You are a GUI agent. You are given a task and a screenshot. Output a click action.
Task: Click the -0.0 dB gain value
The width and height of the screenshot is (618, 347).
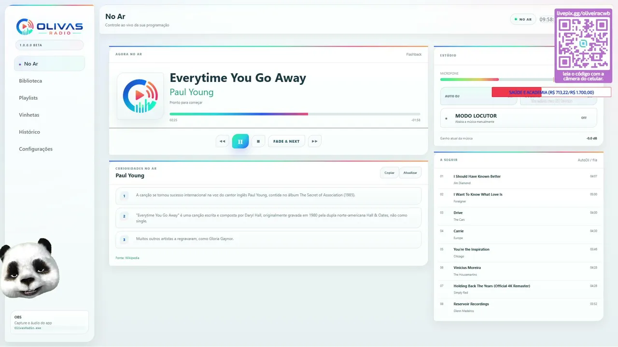592,138
